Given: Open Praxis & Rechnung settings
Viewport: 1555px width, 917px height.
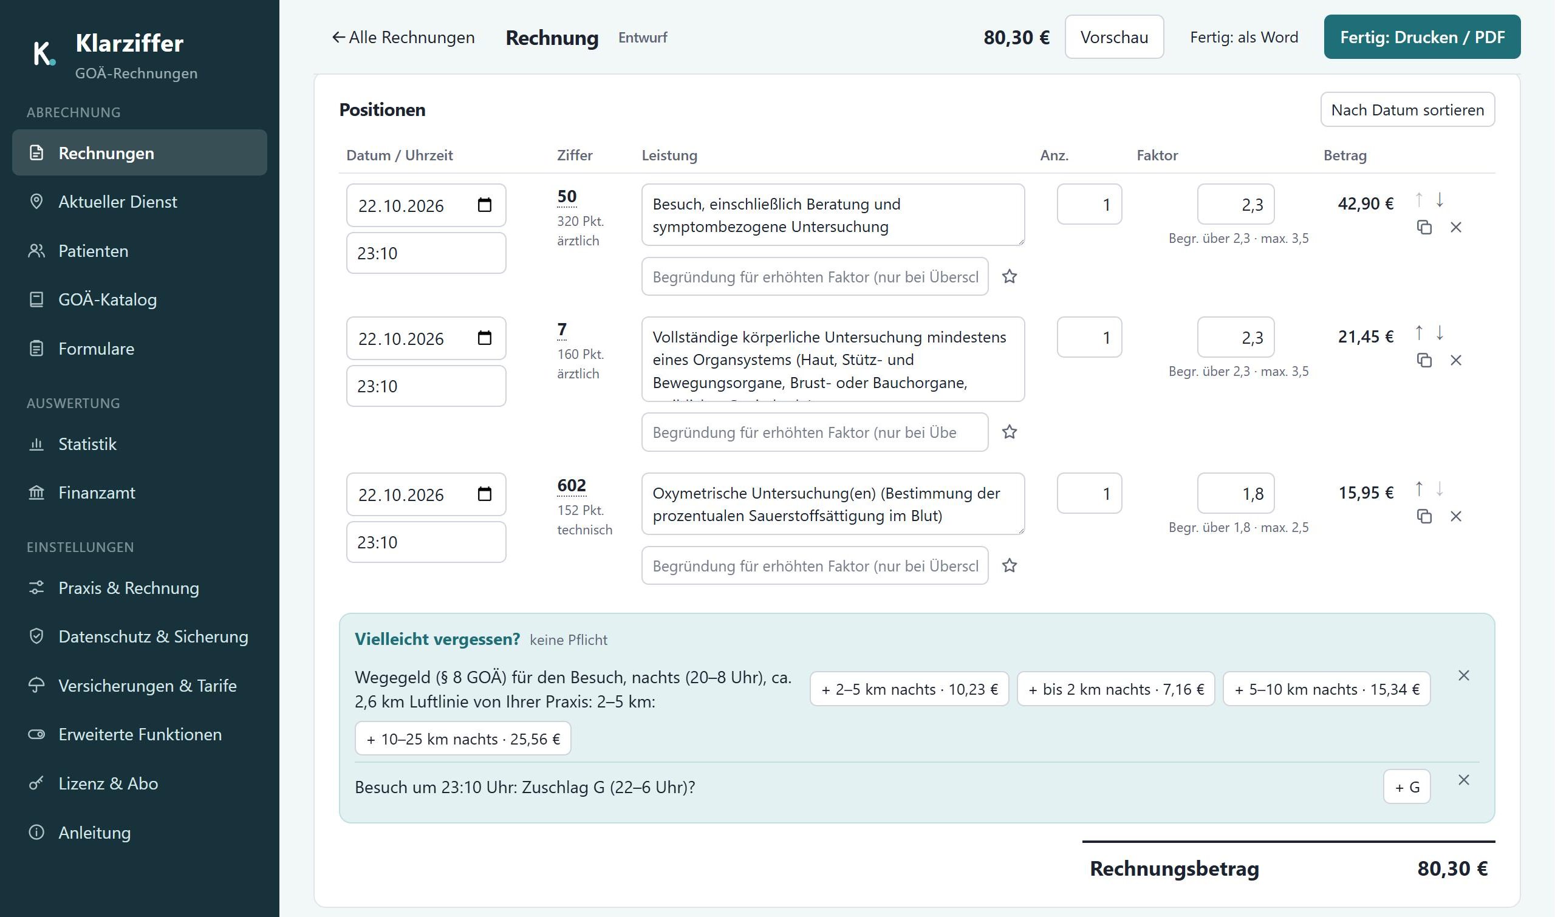Looking at the screenshot, I should pyautogui.click(x=140, y=588).
